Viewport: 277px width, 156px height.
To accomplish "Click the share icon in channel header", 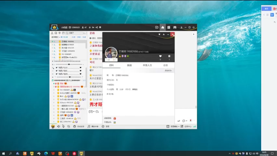I will [97, 27].
